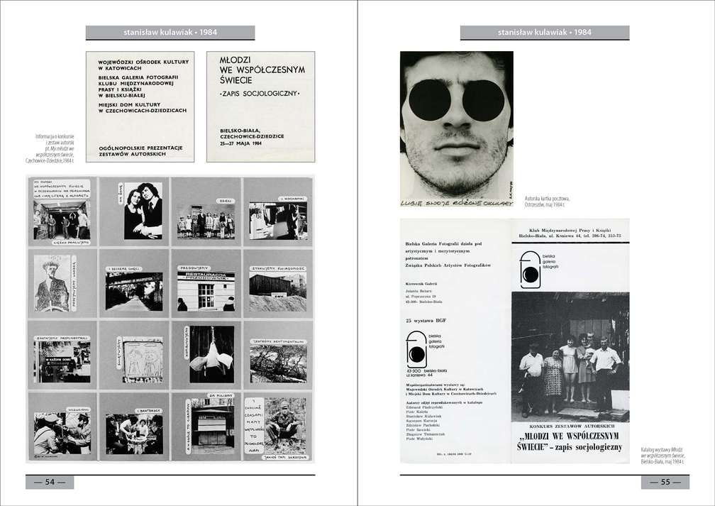Click the '25—27 MAJA 1984' date line

tap(240, 144)
